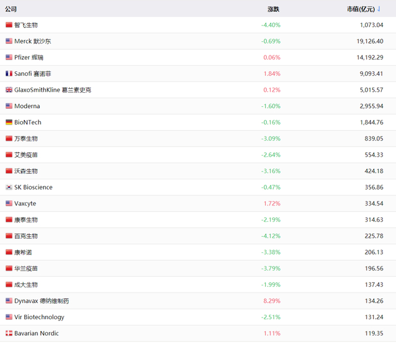Open the 智飞生物 company name
The height and width of the screenshot is (343, 396).
[x=26, y=25]
